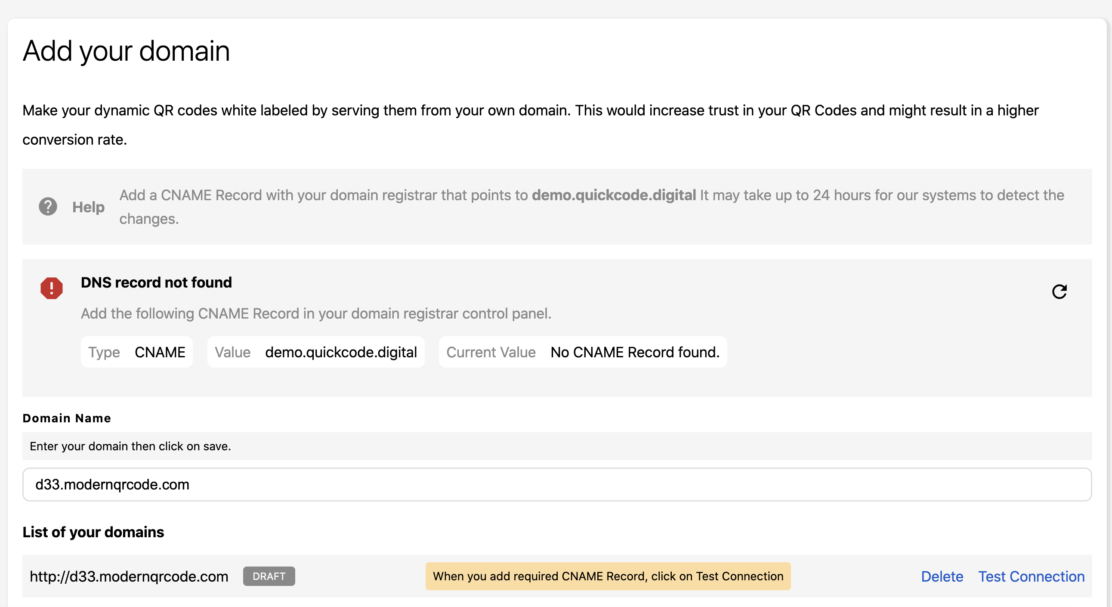Viewport: 1112px width, 607px height.
Task: Click the Help question mark icon
Action: pos(48,207)
